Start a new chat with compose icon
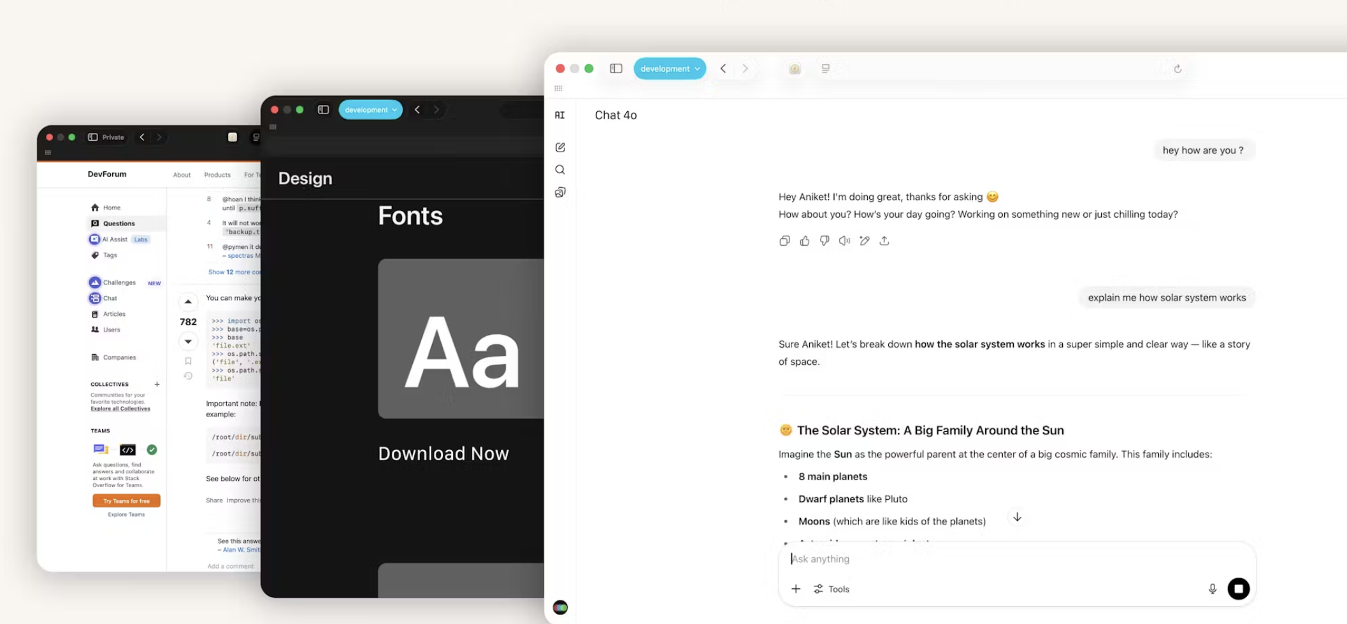Viewport: 1347px width, 624px height. click(x=560, y=147)
